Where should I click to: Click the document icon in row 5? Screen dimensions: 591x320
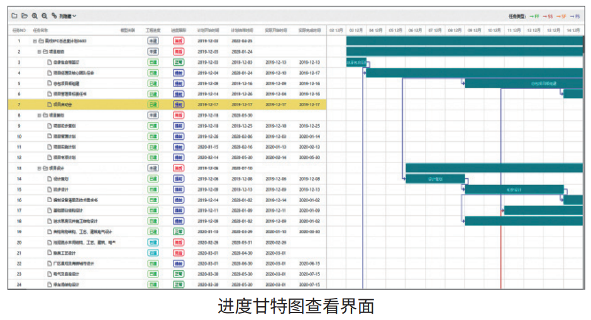[x=50, y=83]
